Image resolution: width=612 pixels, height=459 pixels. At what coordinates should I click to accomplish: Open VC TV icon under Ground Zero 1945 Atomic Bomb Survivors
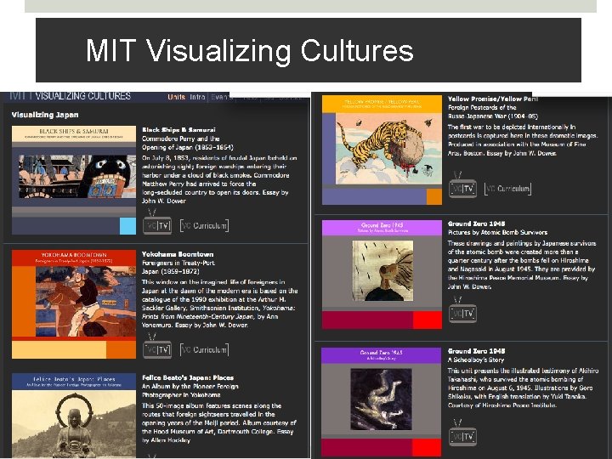pyautogui.click(x=462, y=310)
